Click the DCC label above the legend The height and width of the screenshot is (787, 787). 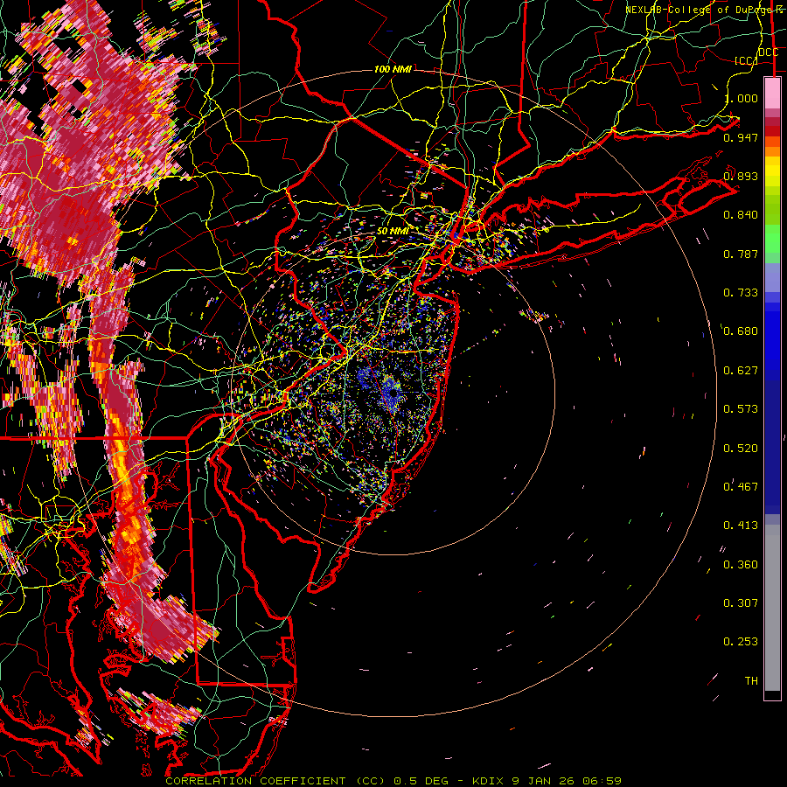(x=769, y=52)
